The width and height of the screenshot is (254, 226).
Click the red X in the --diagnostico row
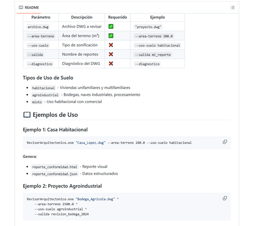[111, 64]
